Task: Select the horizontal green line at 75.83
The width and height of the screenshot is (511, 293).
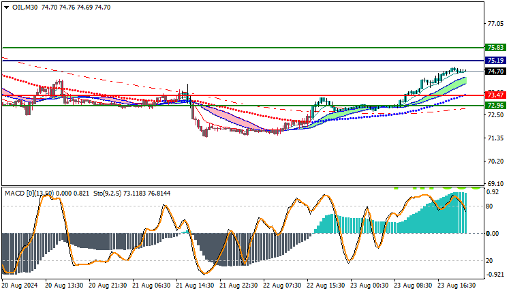Action: pyautogui.click(x=243, y=48)
